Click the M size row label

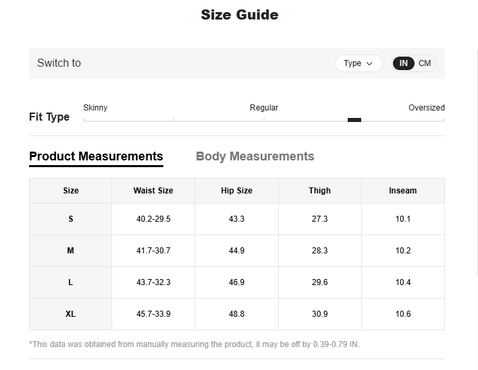tap(71, 251)
